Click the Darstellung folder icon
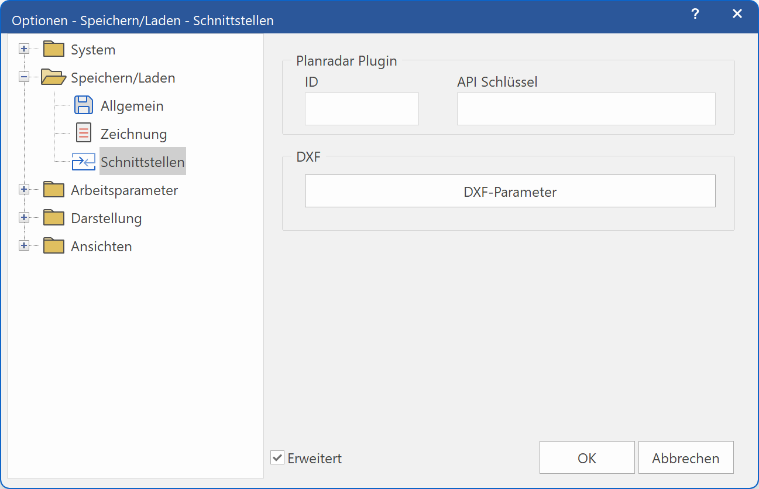This screenshot has width=759, height=489. pos(53,218)
